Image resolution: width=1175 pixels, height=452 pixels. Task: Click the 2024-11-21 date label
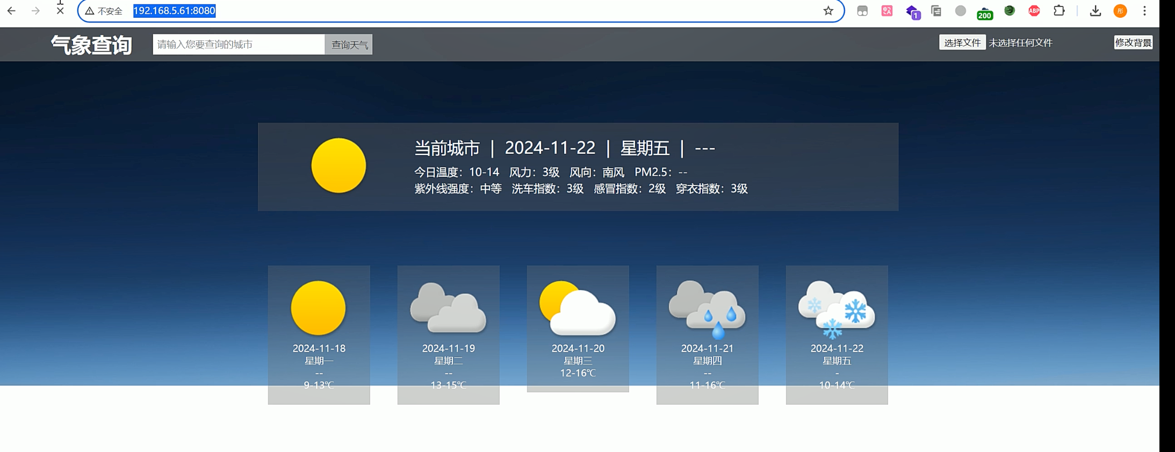tap(708, 348)
